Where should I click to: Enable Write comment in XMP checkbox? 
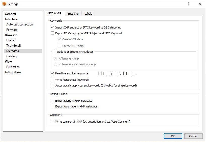(x=53, y=122)
